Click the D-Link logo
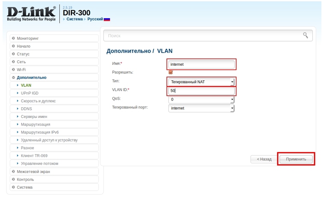Image resolution: width=324 pixels, height=197 pixels. pos(31,14)
